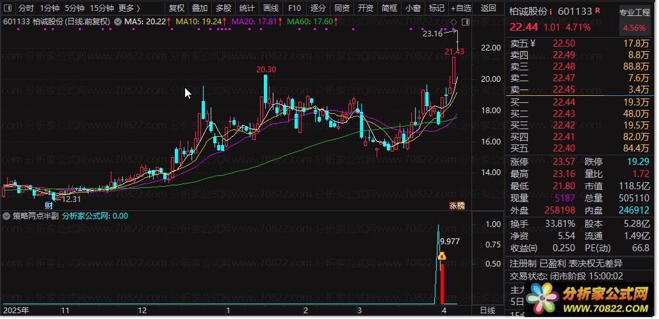The height and width of the screenshot is (319, 659).
Task: Click the 多股 multi-stock button
Action: coord(224,8)
